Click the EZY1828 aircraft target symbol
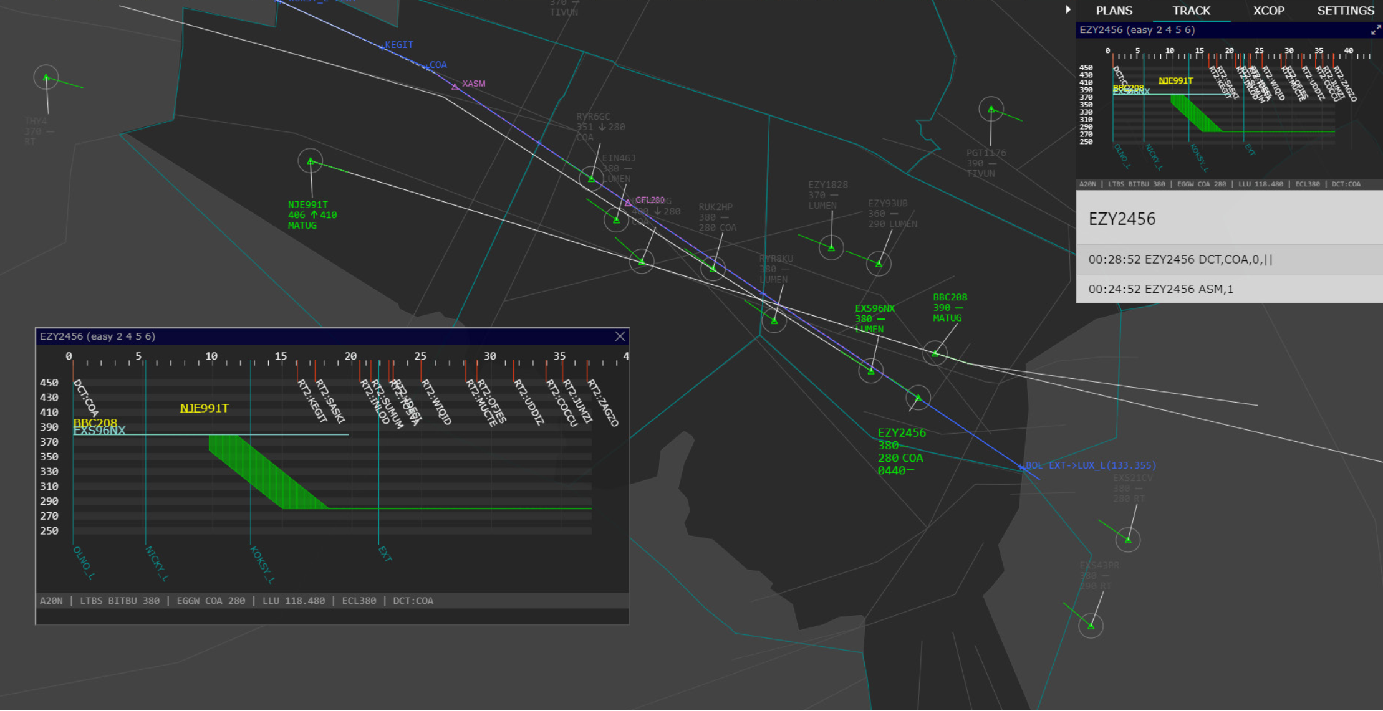This screenshot has height=711, width=1383. 831,248
